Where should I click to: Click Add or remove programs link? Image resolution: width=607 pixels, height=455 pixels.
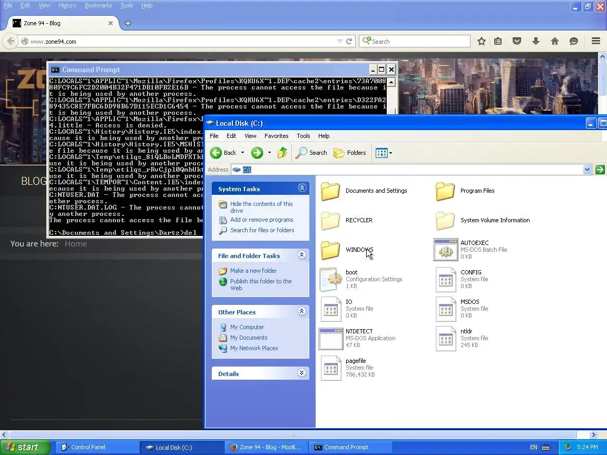256,220
